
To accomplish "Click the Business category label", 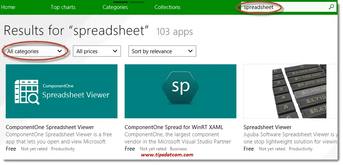I will click(x=178, y=149).
